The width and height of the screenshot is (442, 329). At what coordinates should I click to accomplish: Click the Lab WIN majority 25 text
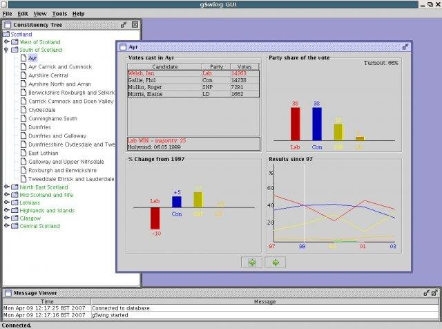coord(157,140)
